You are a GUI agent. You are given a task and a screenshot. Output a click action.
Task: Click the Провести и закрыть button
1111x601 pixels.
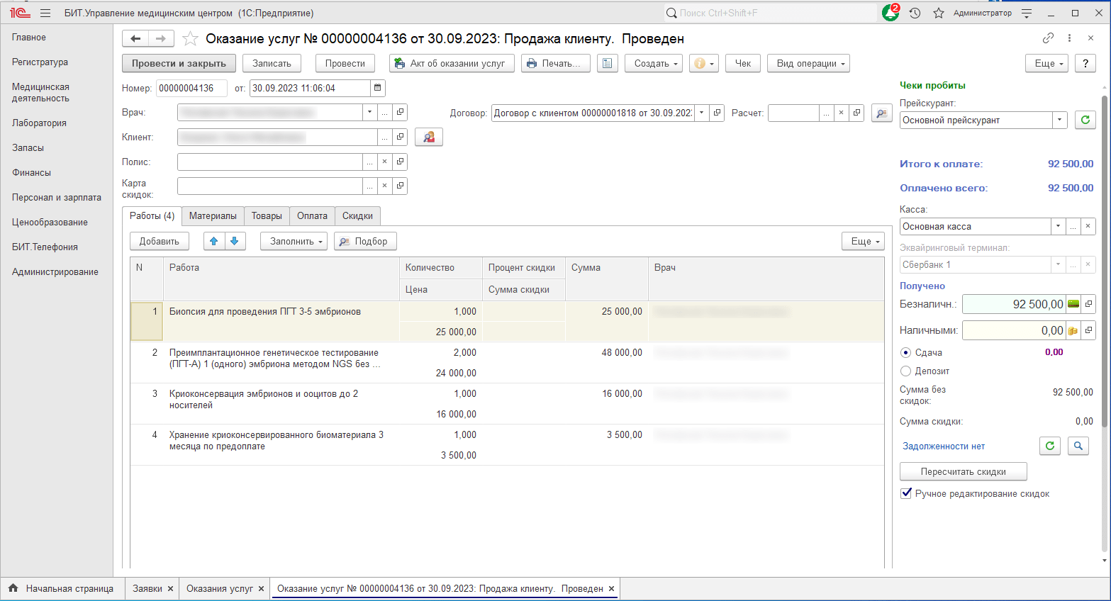[x=179, y=63]
